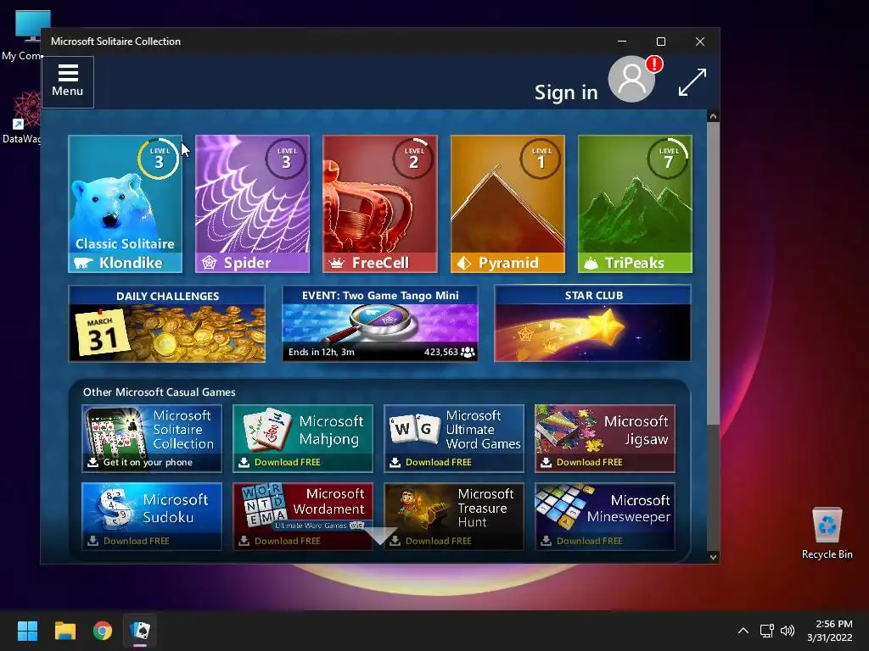Click the download arrow icon under Jigsaw

pyautogui.click(x=546, y=462)
